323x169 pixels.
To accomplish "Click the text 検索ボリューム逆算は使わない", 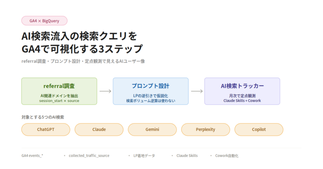I will (x=151, y=101).
